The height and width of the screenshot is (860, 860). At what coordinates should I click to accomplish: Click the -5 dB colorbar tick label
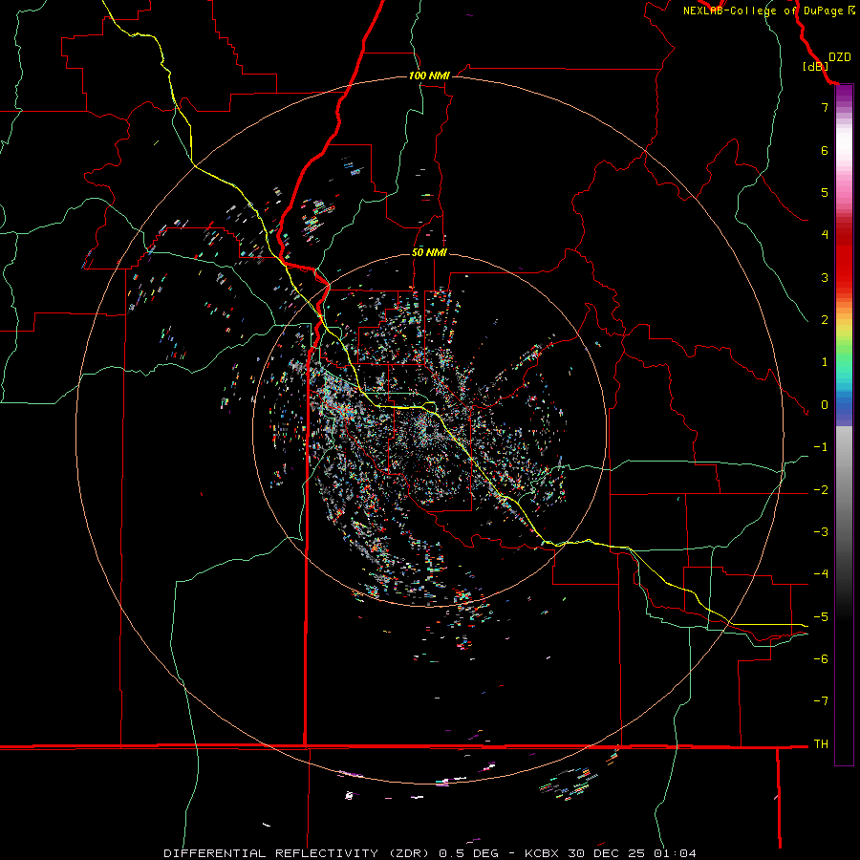[x=821, y=617]
